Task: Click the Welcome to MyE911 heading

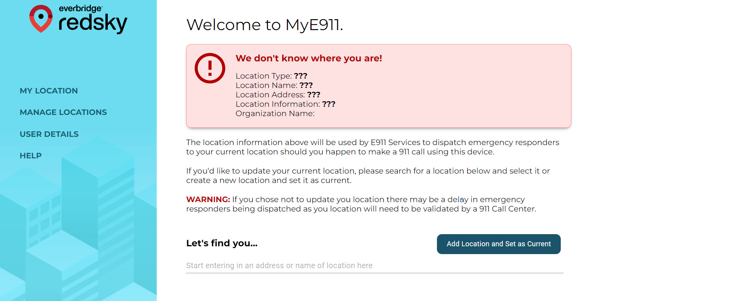Action: [x=265, y=25]
